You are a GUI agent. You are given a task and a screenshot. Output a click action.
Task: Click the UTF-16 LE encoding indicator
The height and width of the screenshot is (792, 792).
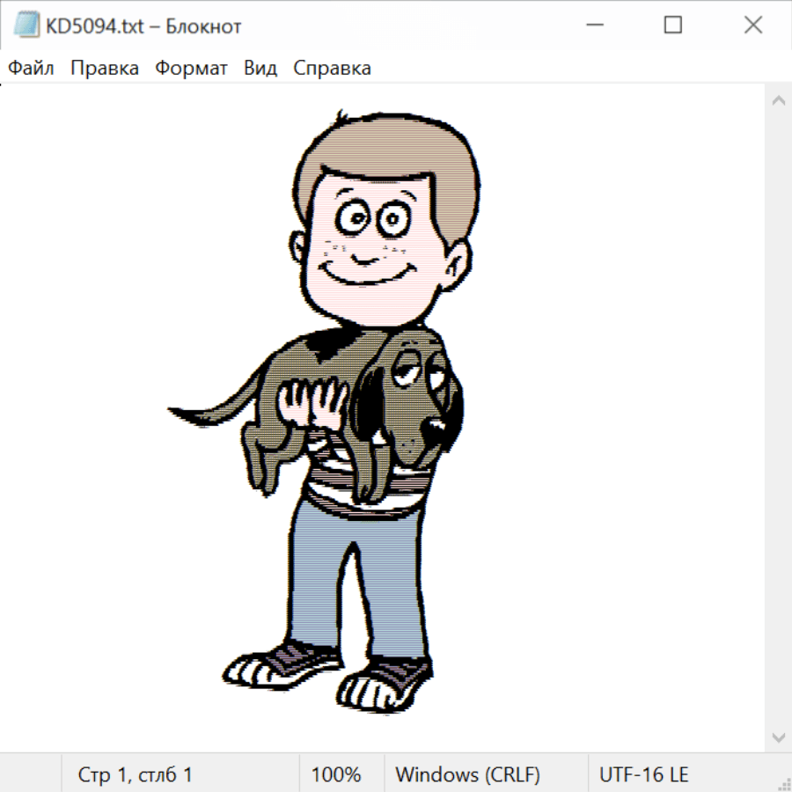pos(643,774)
